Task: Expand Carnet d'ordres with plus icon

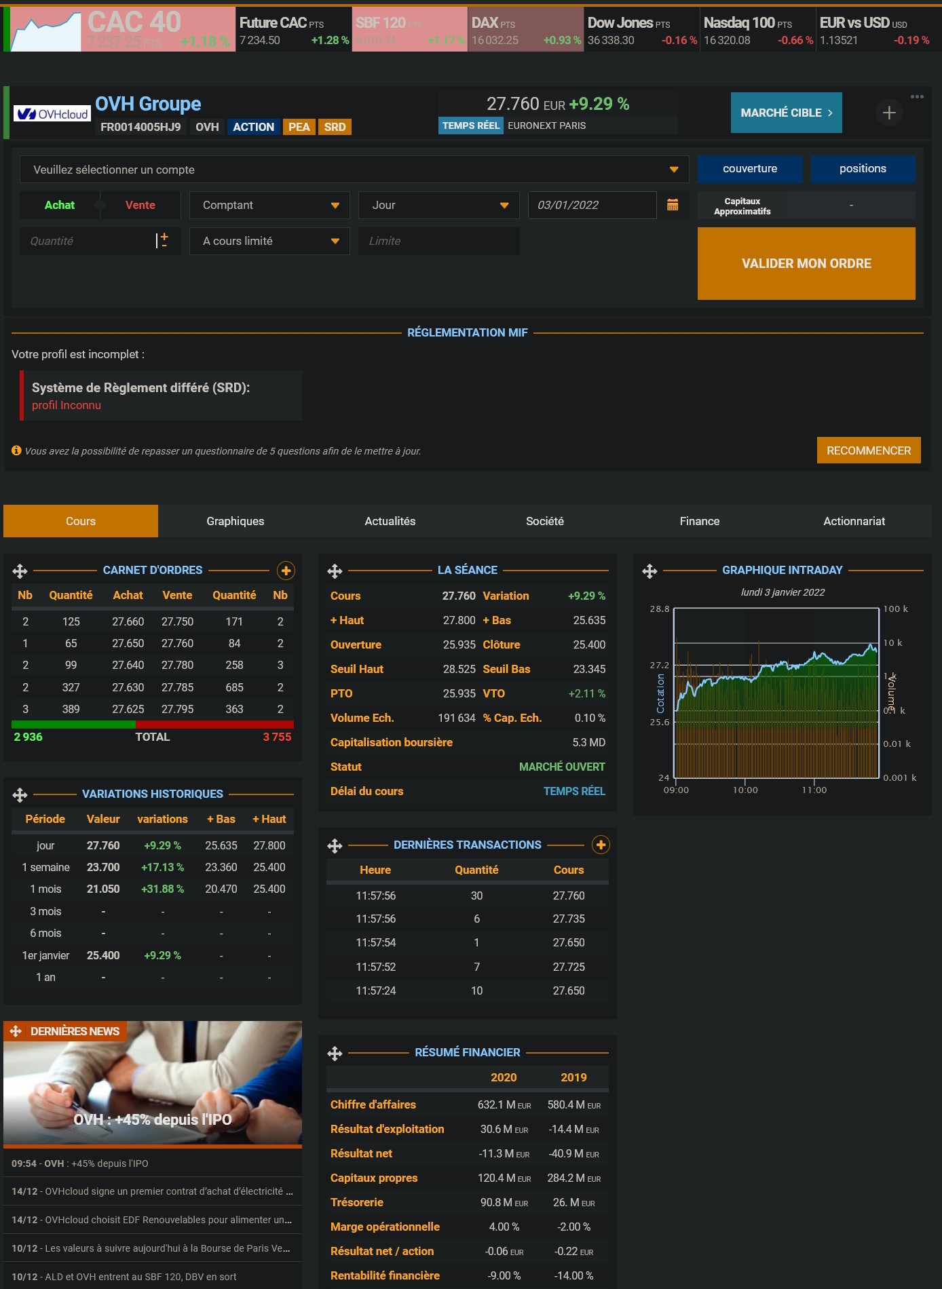Action: point(286,571)
